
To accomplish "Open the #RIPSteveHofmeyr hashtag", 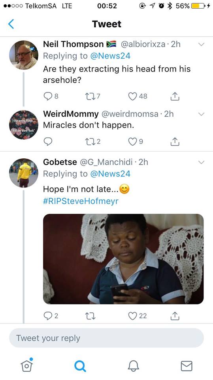I will pyautogui.click(x=81, y=201).
